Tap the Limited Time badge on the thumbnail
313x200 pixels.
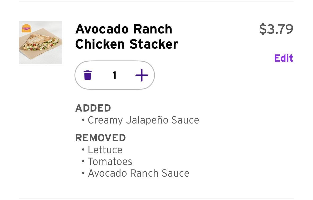click(x=26, y=28)
